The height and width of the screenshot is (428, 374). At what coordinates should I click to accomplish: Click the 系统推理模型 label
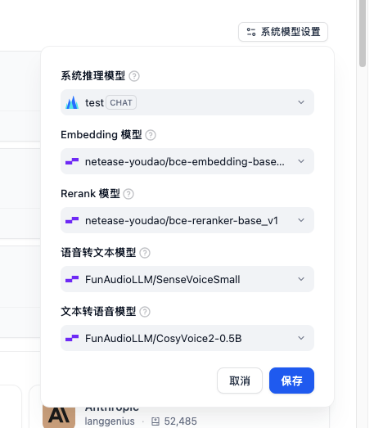tap(92, 76)
